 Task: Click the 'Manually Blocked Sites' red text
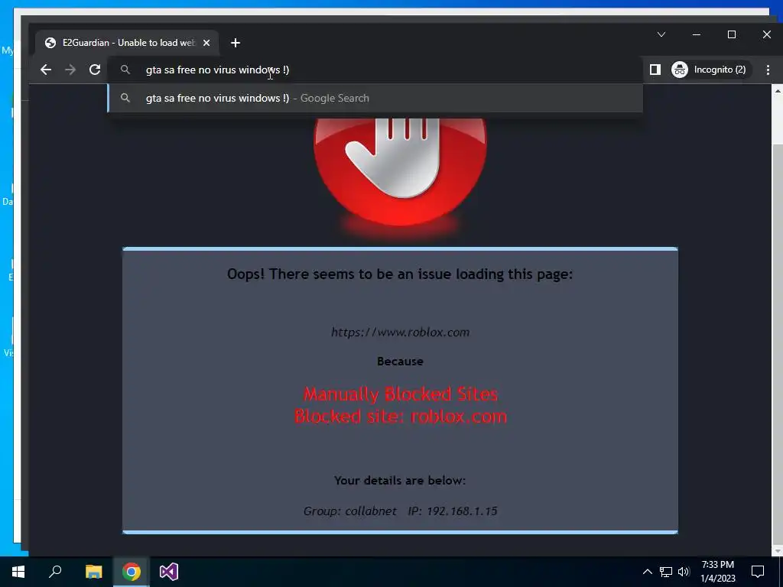(401, 394)
